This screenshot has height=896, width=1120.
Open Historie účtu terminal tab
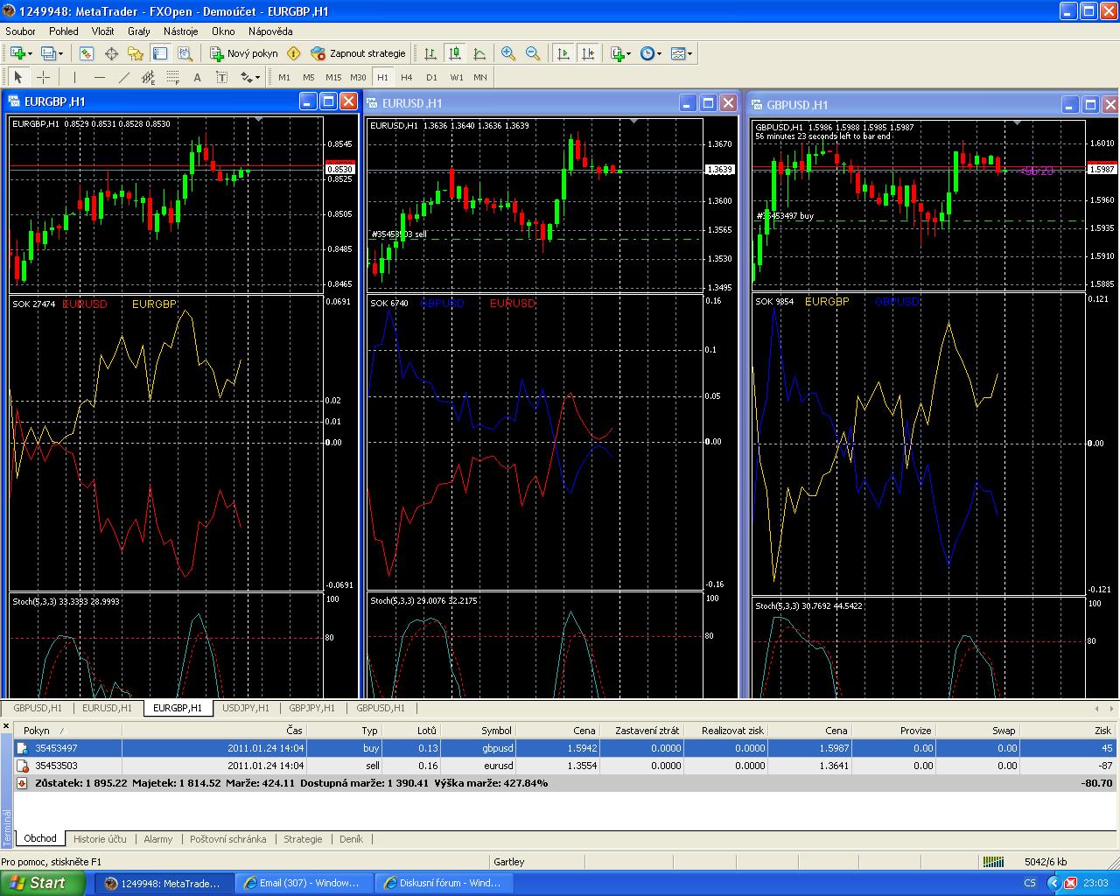pos(100,838)
